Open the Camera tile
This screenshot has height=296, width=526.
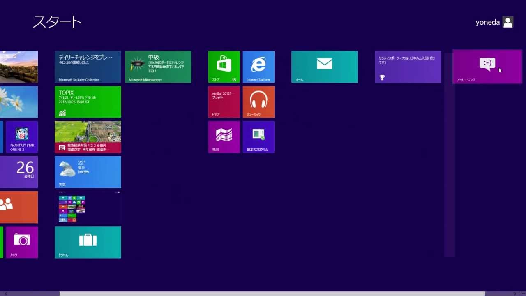(21, 242)
